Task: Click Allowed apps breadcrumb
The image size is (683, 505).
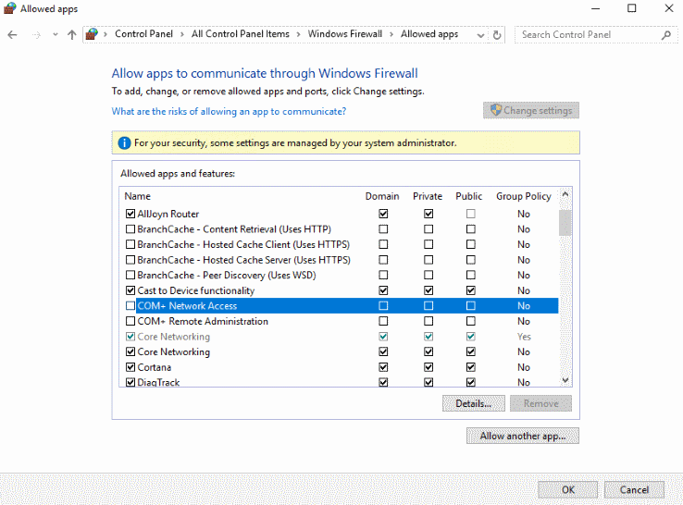Action: click(429, 34)
